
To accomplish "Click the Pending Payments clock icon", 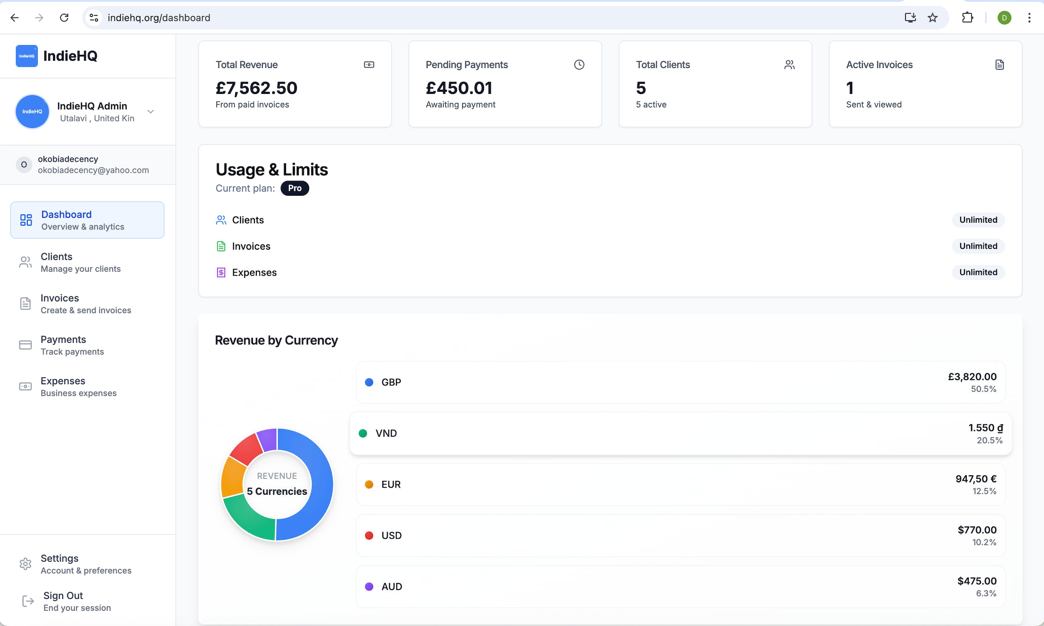I will 579,65.
